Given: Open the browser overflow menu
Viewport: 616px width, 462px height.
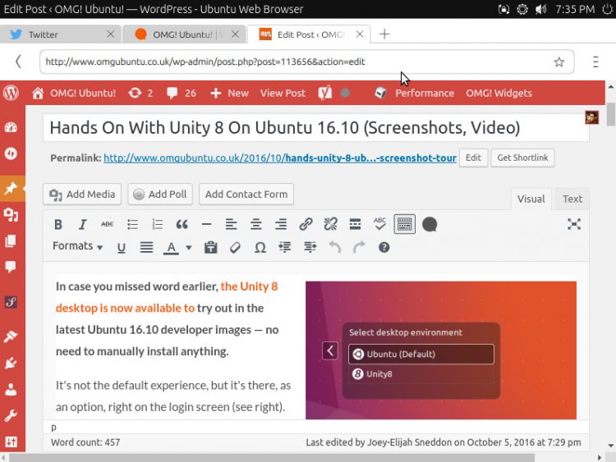Looking at the screenshot, I should pos(595,62).
